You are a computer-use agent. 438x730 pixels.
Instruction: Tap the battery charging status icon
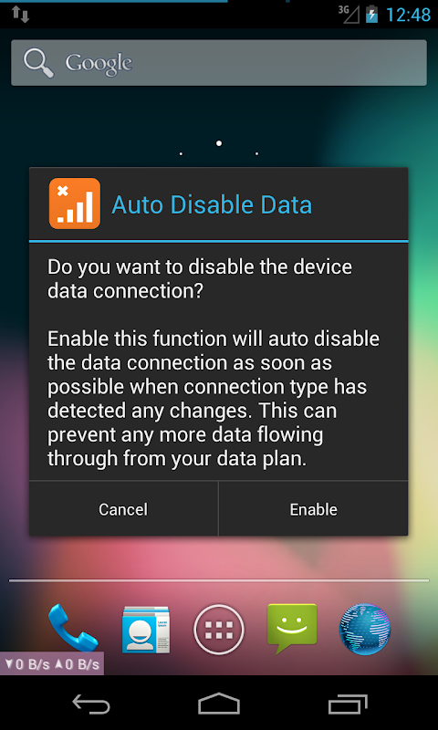371,14
